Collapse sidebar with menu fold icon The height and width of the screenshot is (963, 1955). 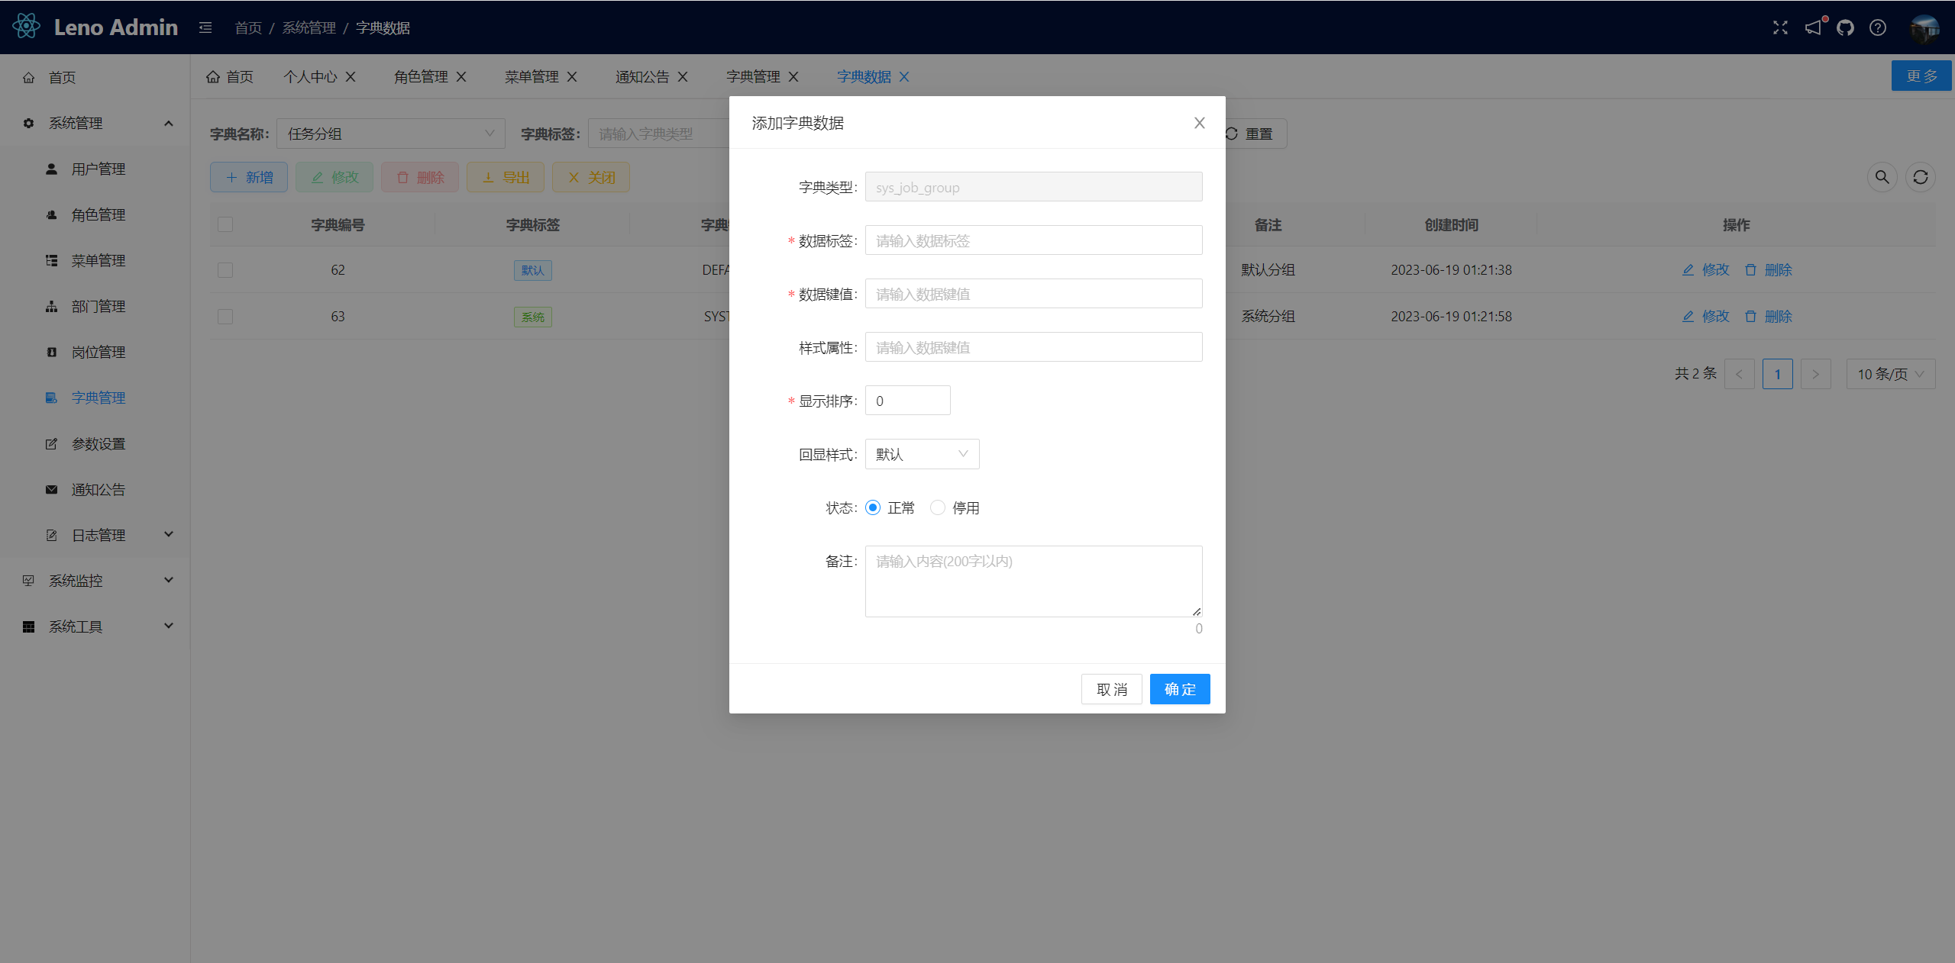[x=205, y=27]
